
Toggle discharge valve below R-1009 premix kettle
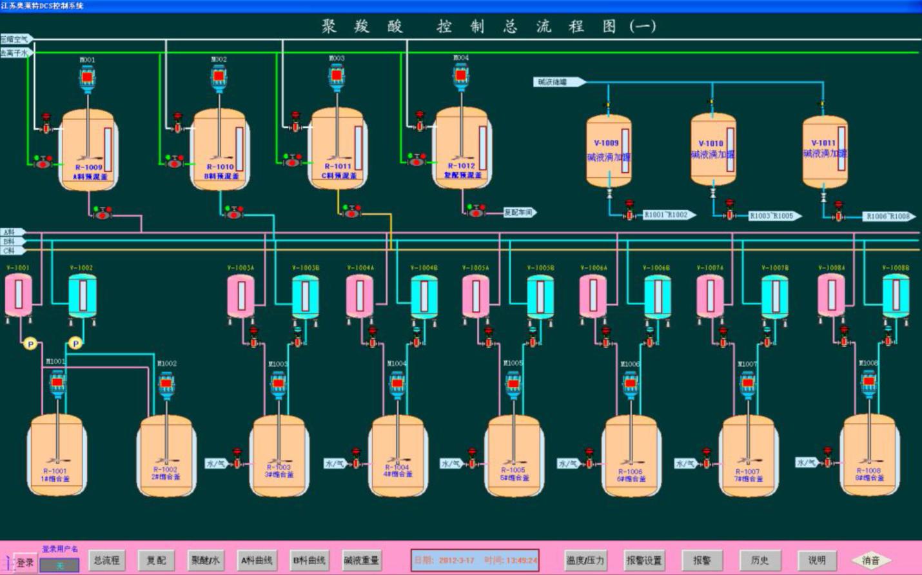tap(102, 213)
